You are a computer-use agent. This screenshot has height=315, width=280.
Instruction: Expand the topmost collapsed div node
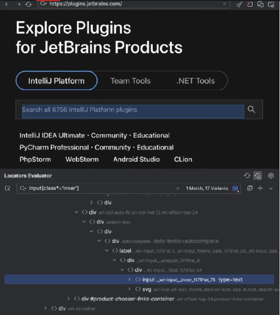(91, 202)
